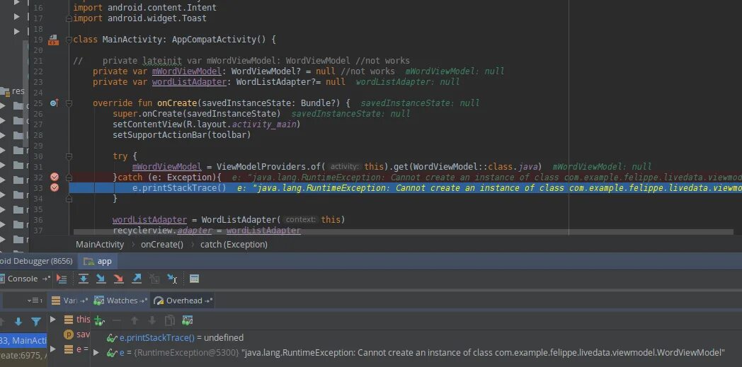Image resolution: width=742 pixels, height=367 pixels.
Task: Click MainActivity in the breadcrumb bar
Action: click(100, 245)
